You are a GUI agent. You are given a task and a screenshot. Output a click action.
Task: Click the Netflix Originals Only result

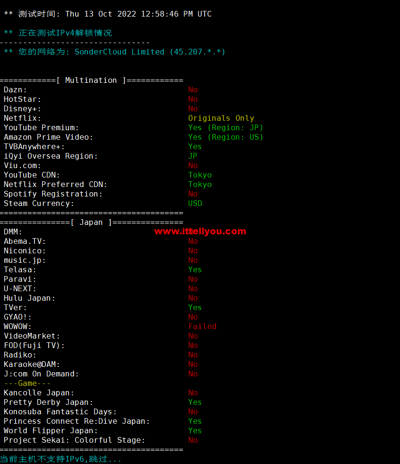point(221,118)
